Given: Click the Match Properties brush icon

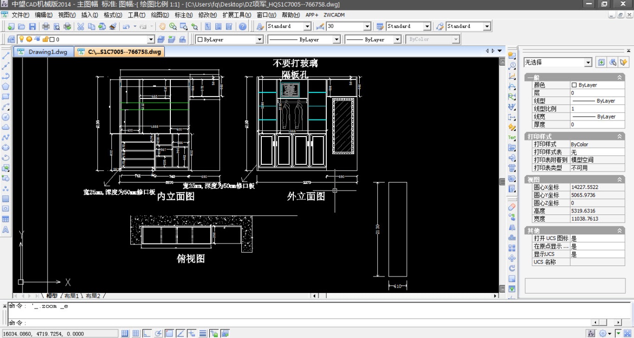Looking at the screenshot, I should [113, 26].
